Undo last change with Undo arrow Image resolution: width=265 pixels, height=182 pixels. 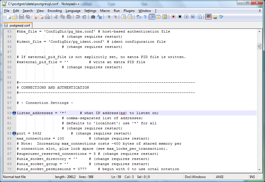point(78,17)
